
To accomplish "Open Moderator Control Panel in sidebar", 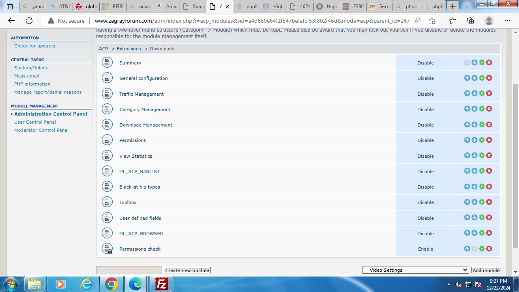I will pyautogui.click(x=41, y=130).
